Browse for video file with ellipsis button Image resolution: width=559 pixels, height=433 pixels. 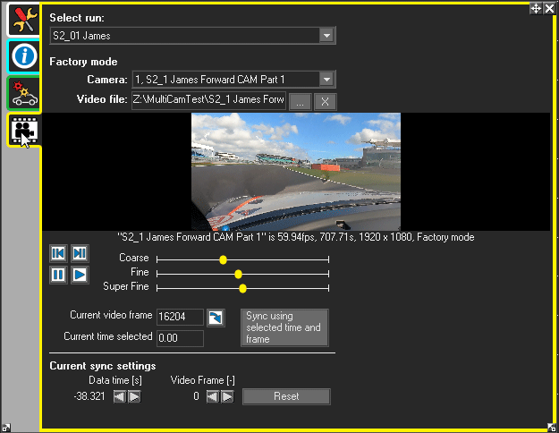coord(300,101)
